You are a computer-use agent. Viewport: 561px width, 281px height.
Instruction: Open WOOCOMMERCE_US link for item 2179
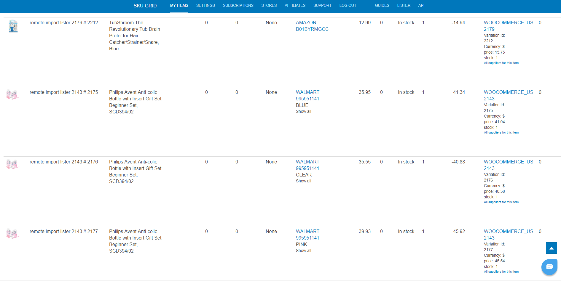pos(509,23)
